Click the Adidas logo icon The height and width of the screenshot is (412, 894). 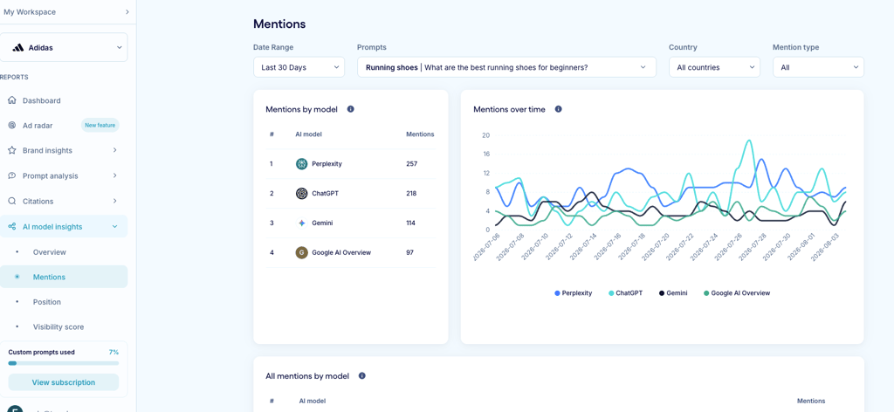[x=18, y=48]
